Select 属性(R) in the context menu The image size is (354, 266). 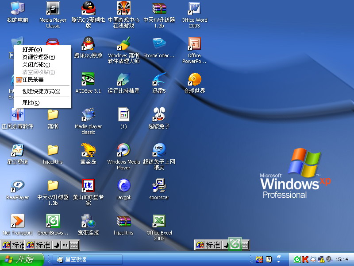31,103
